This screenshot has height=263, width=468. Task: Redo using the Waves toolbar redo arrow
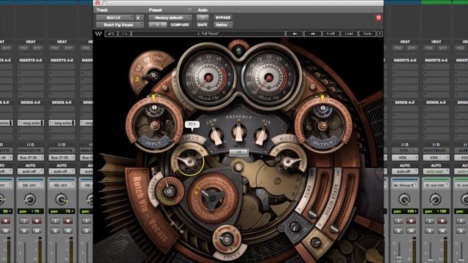click(124, 34)
